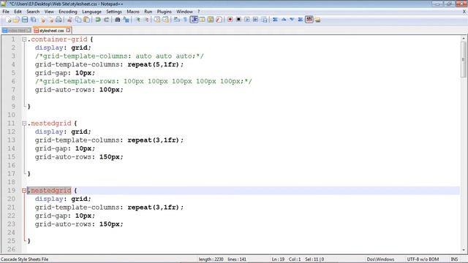The height and width of the screenshot is (263, 468).
Task: Switch to the stylesheet.css tab
Action: [x=52, y=31]
